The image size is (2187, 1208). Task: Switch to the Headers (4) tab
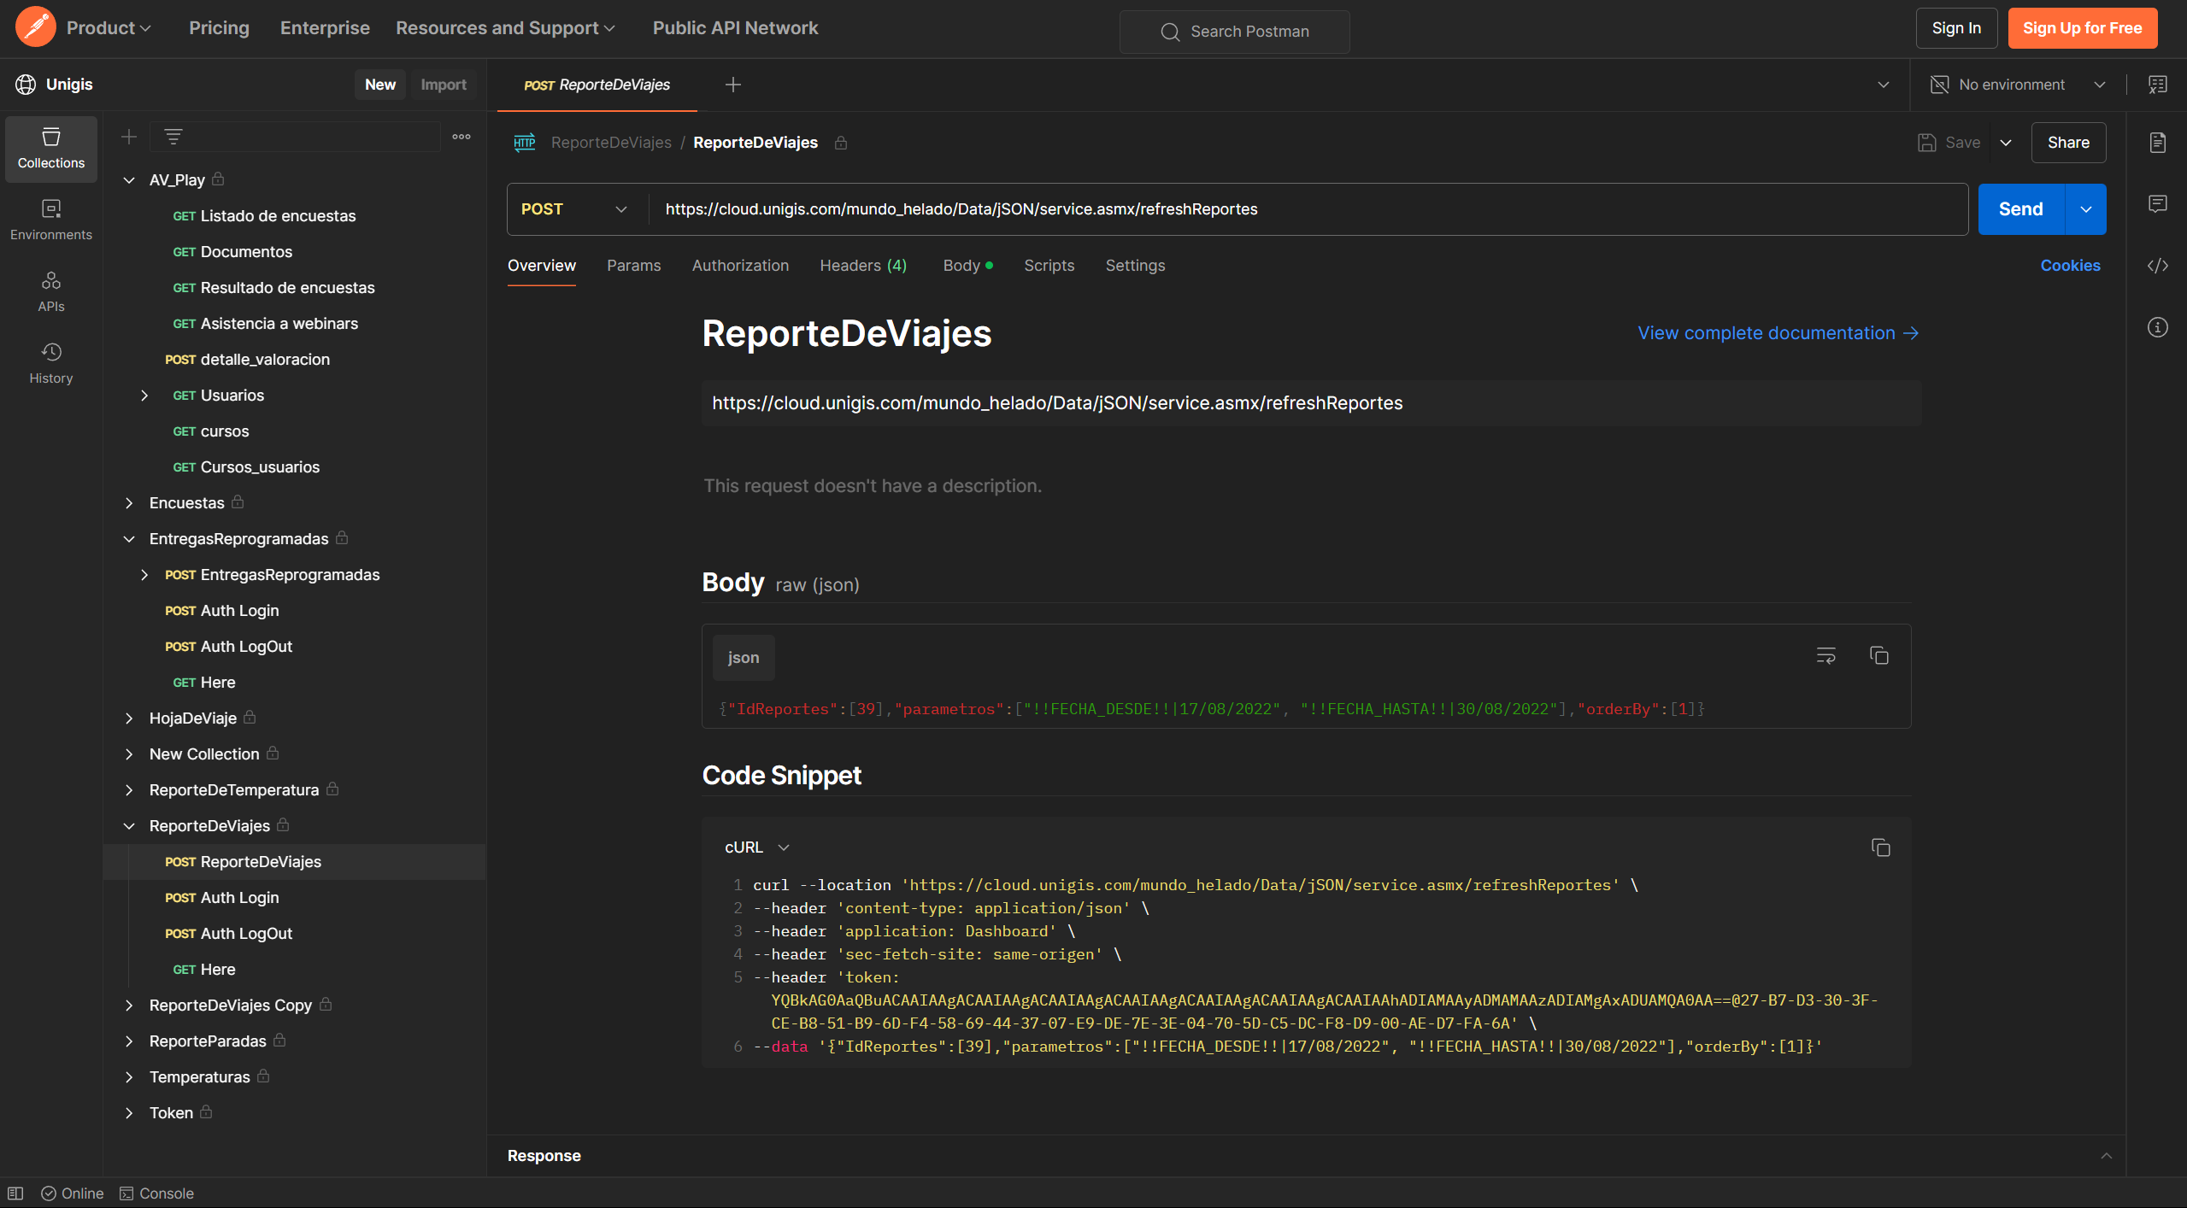(x=863, y=266)
